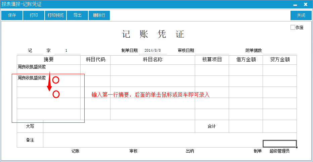The image size is (313, 162).
Task: Click the 借方金额 column header
Action: point(246,60)
